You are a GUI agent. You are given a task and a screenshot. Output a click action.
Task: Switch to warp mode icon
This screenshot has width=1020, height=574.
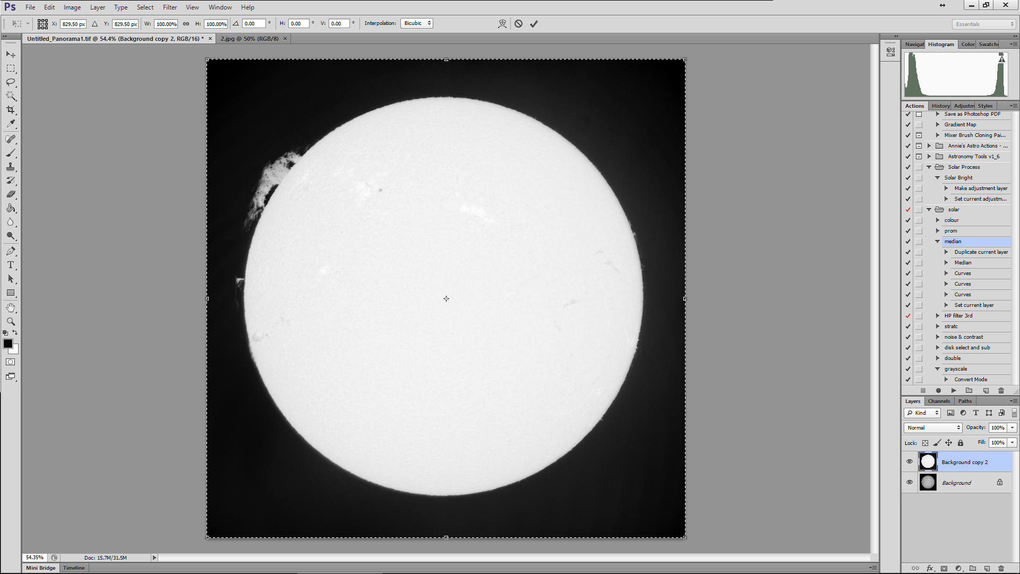pos(502,23)
